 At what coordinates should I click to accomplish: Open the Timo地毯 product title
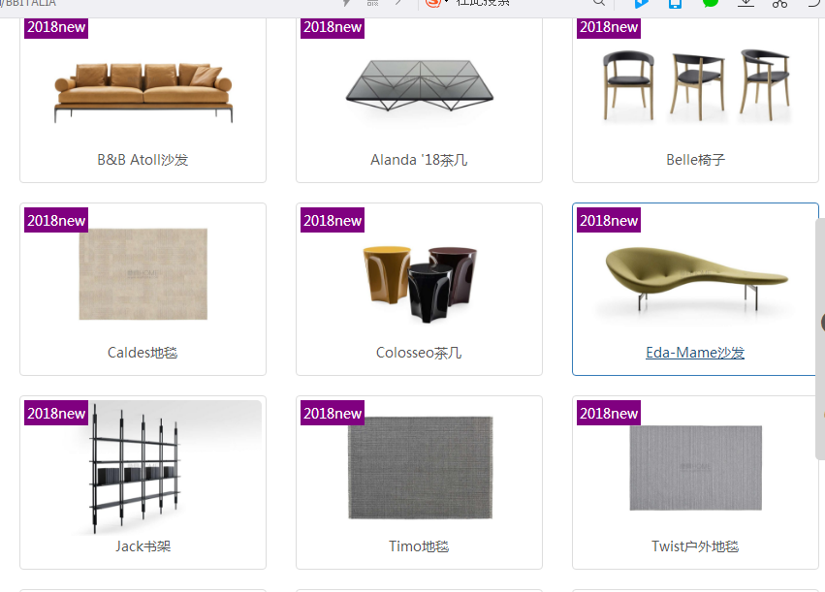tap(419, 546)
